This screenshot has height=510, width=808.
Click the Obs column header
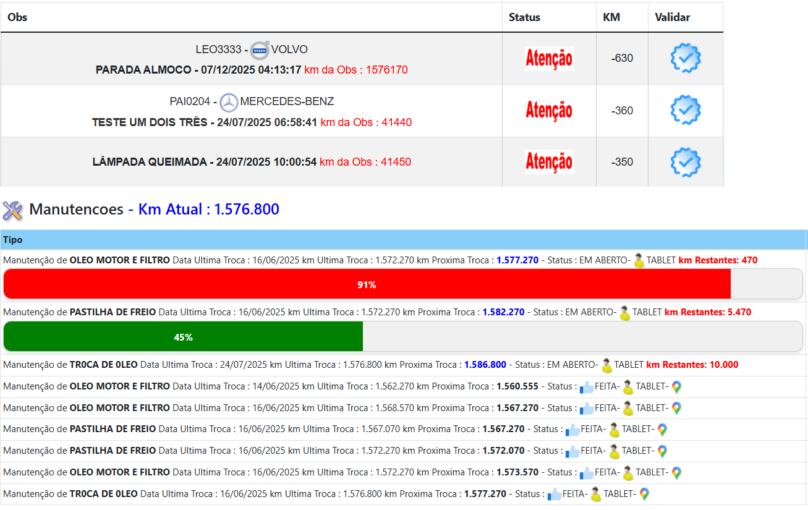pyautogui.click(x=17, y=17)
